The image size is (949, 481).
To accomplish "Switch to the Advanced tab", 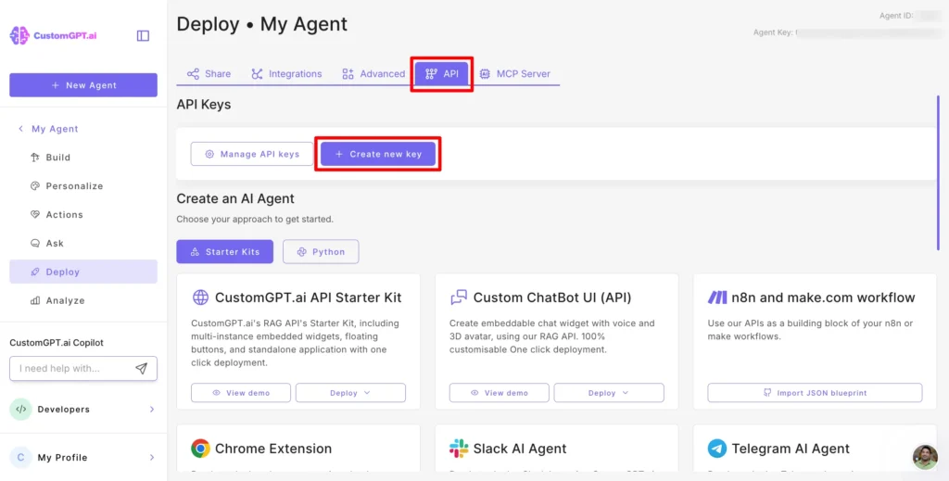I will click(x=373, y=74).
